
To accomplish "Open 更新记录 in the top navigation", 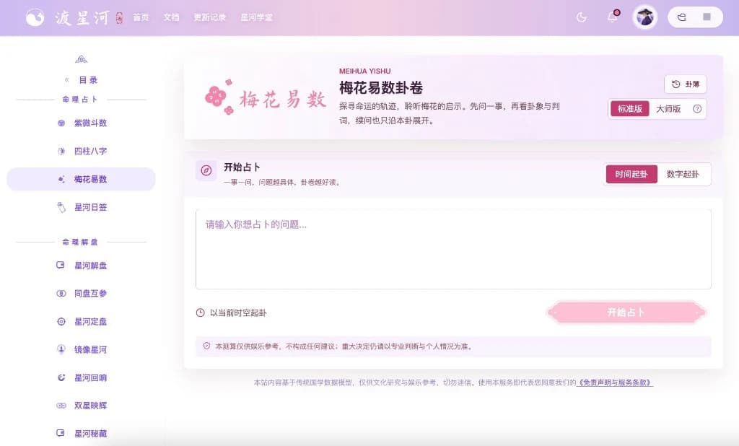I will pos(210,17).
